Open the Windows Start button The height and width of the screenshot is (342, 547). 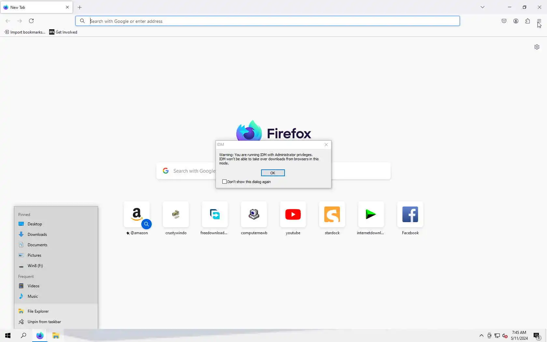pos(8,335)
